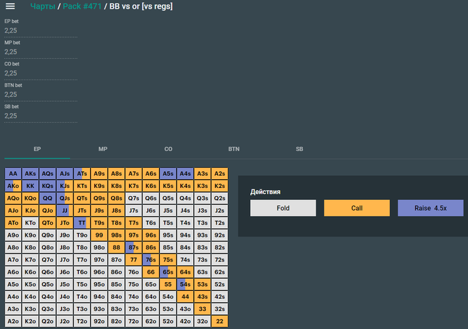468x329 pixels.
Task: Edit the CO bet value field
Action: pos(41,73)
